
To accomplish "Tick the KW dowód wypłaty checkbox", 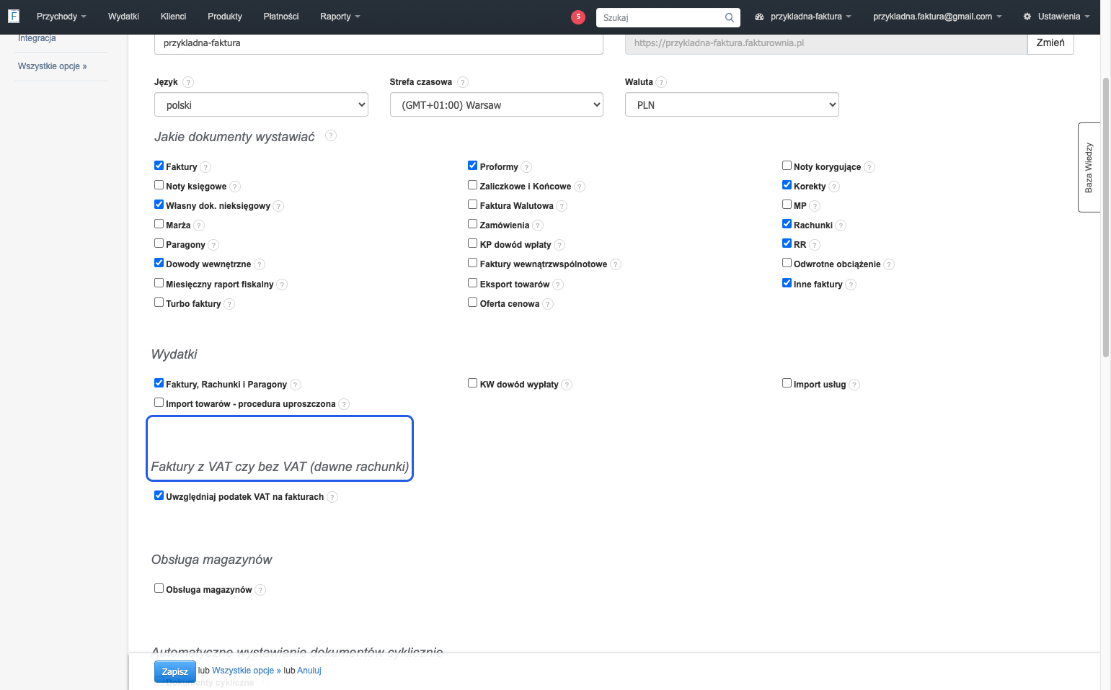I will [473, 383].
